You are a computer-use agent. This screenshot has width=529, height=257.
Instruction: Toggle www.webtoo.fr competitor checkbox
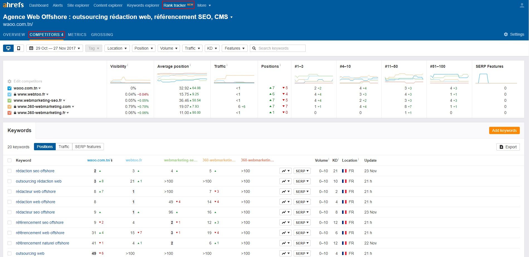[x=9, y=94]
